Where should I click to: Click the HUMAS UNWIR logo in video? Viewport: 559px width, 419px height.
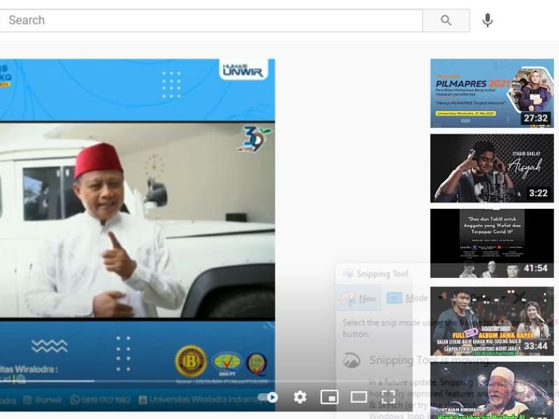pyautogui.click(x=243, y=71)
